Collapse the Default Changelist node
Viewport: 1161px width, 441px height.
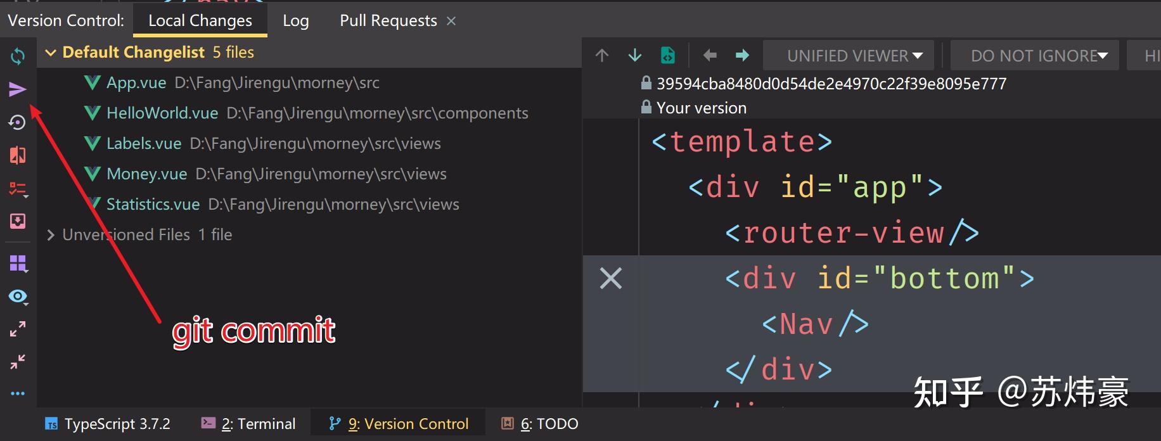coord(51,53)
